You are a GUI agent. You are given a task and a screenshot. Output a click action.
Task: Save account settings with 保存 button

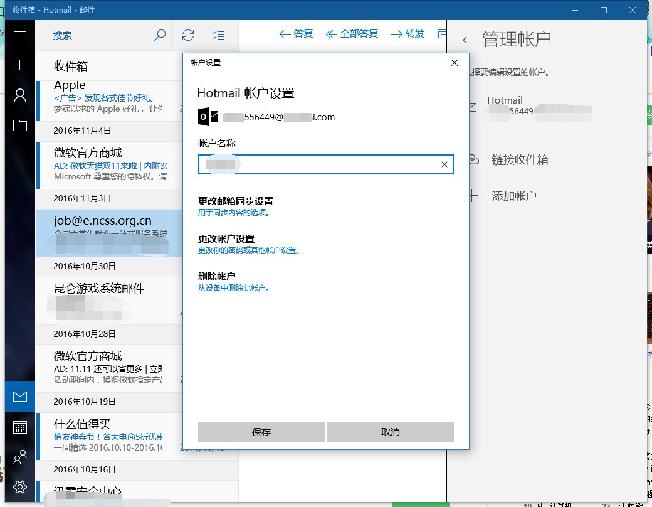click(x=261, y=432)
